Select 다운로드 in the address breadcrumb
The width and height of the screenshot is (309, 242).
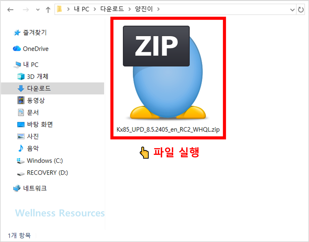pyautogui.click(x=112, y=9)
